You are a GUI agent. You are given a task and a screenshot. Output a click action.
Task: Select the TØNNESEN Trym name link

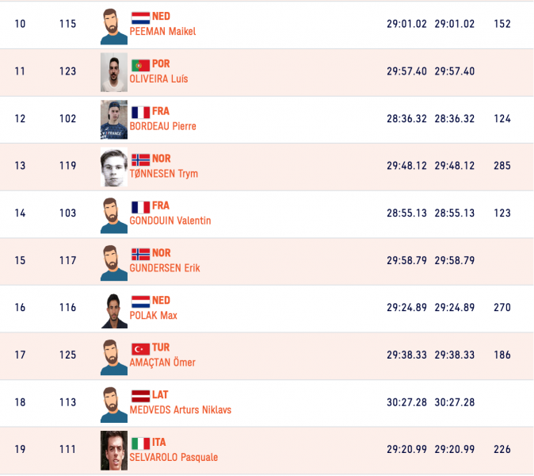[x=163, y=174]
